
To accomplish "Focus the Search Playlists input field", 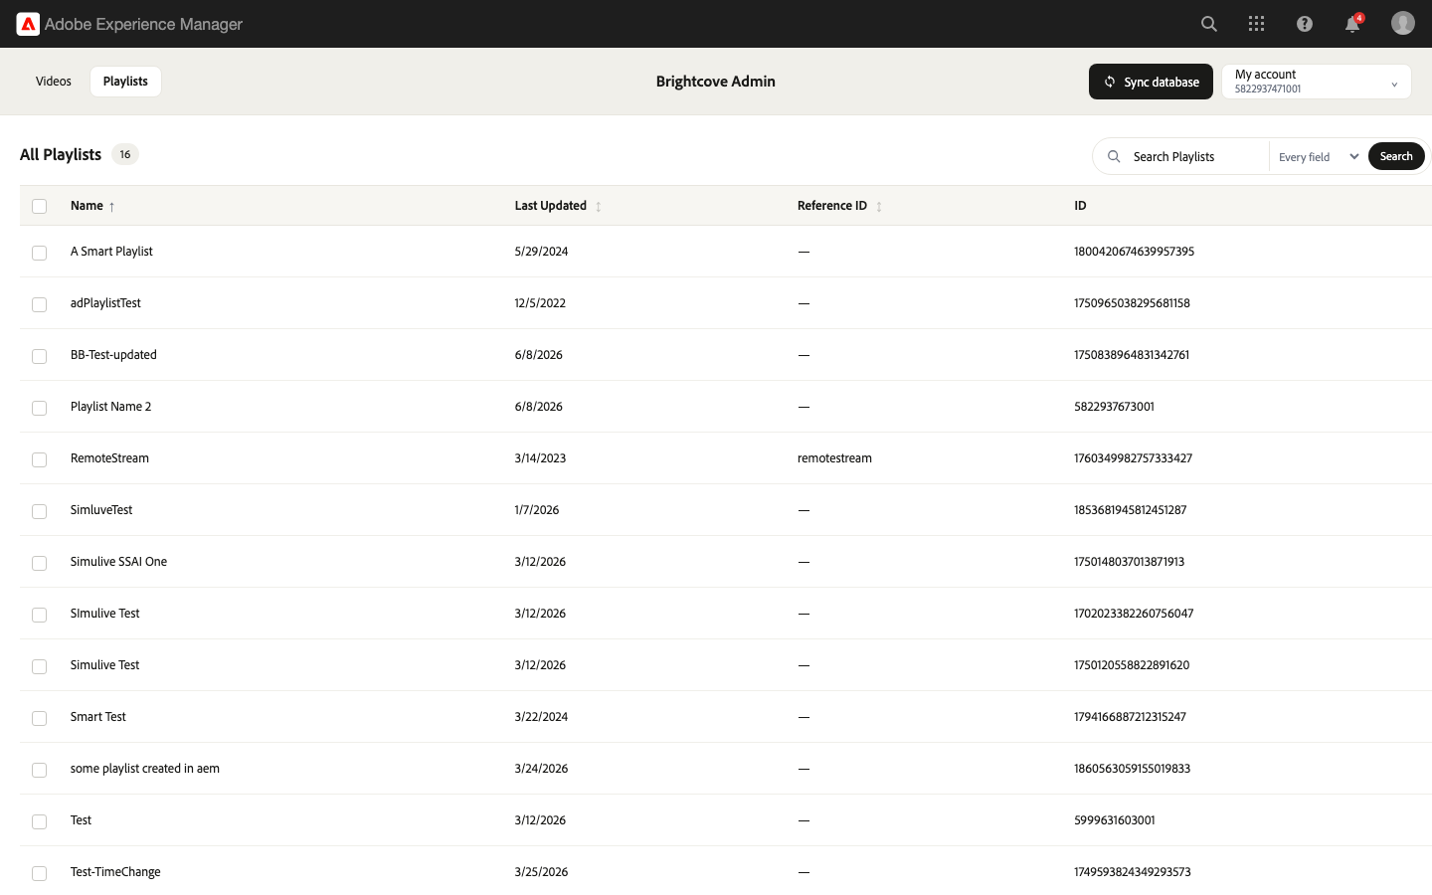I will point(1196,156).
